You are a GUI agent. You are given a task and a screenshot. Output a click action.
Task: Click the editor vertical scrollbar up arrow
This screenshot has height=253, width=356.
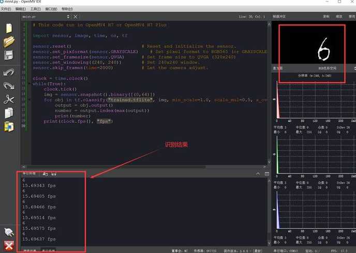[x=269, y=24]
